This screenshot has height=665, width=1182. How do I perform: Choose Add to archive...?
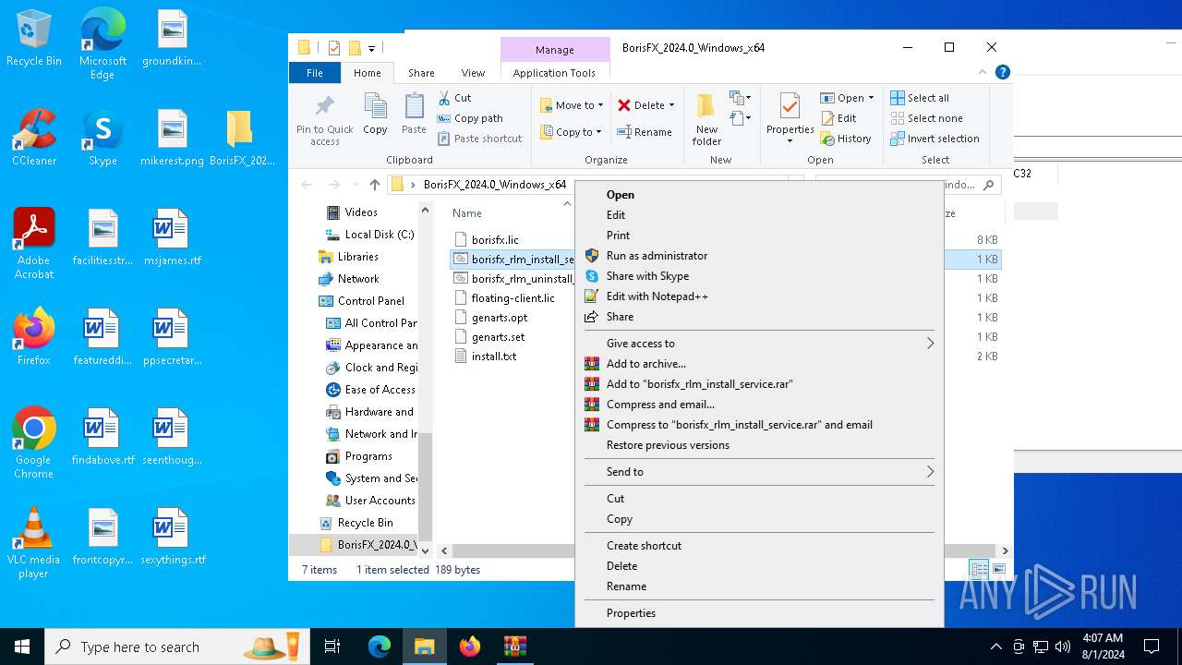(759, 364)
